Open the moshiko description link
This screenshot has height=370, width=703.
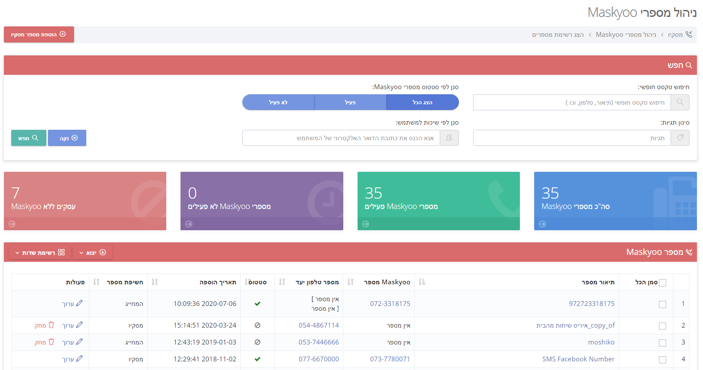601,342
